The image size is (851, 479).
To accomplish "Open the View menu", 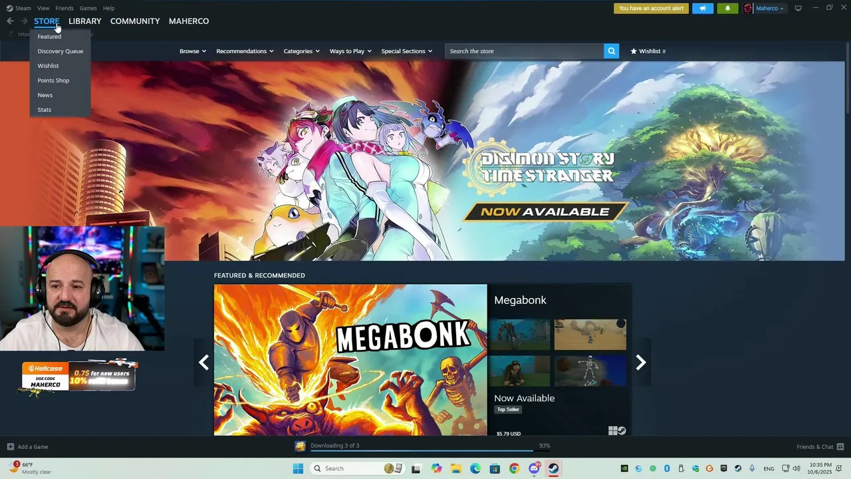I will click(x=43, y=8).
